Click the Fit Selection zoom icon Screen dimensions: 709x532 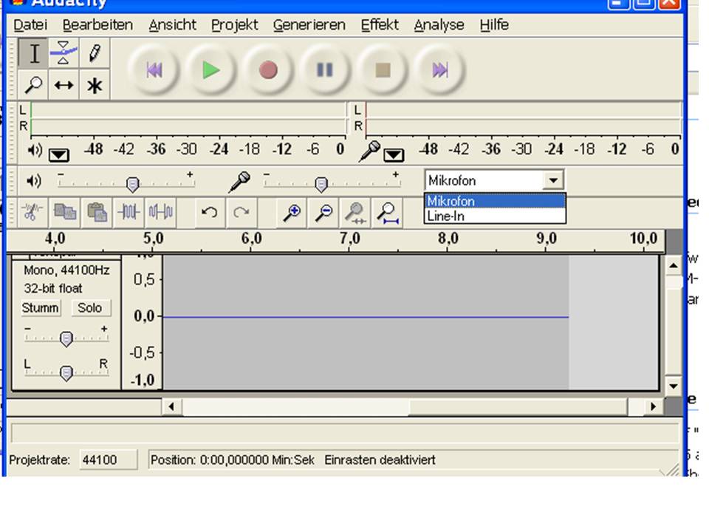coord(355,212)
